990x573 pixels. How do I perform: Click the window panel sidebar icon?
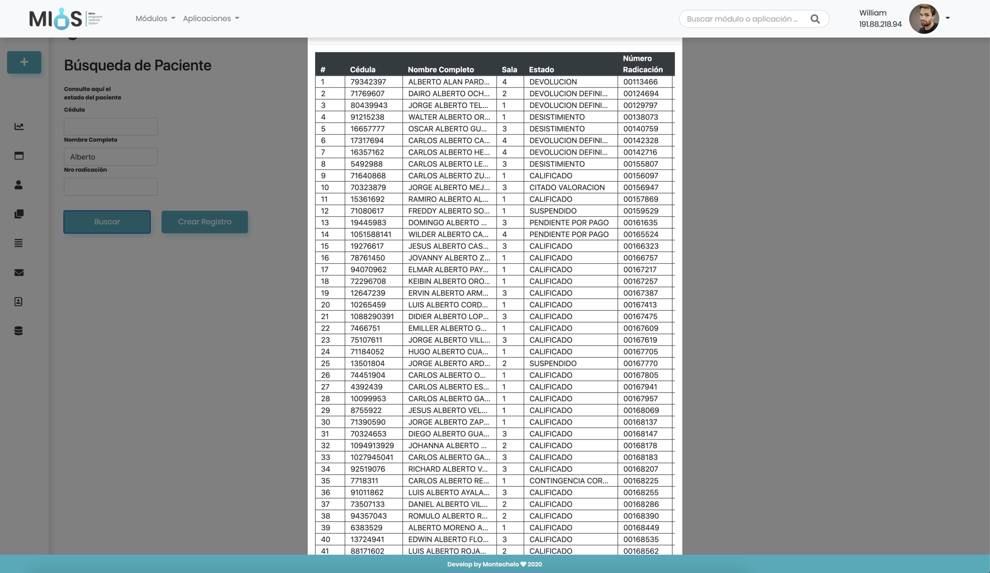pos(19,156)
